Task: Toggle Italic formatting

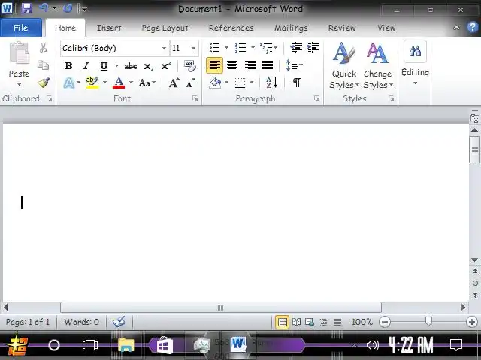Action: click(86, 66)
